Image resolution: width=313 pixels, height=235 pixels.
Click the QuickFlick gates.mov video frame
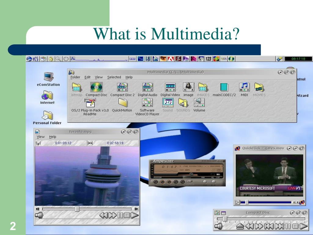(x=269, y=175)
